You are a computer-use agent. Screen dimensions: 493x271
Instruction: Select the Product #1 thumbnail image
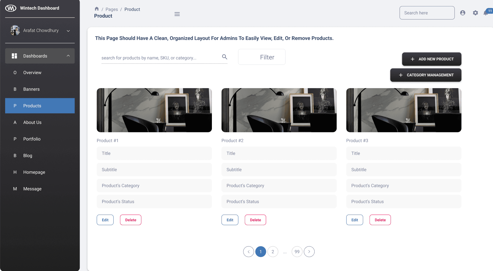[x=154, y=110]
